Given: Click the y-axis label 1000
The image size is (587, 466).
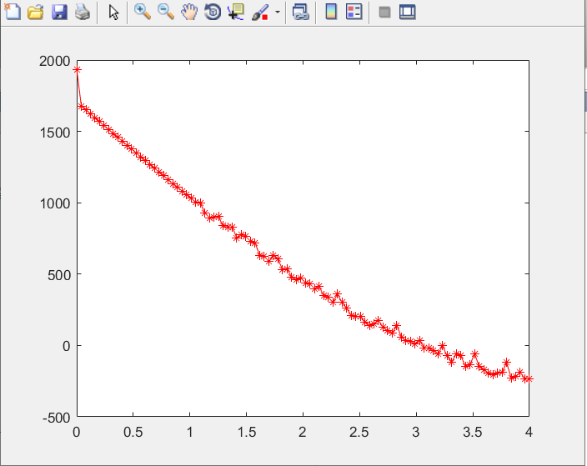Looking at the screenshot, I should pos(55,204).
